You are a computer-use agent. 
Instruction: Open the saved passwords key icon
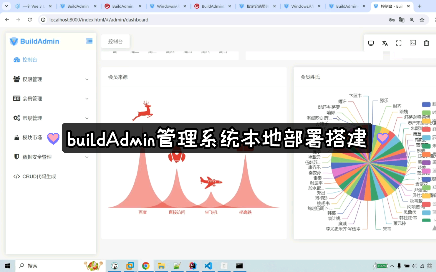coord(392,20)
